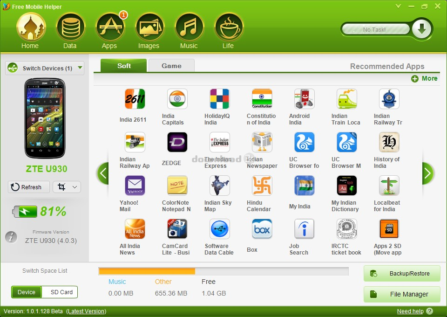Click the download tasks arrow button
The width and height of the screenshot is (447, 317).
coord(422,29)
